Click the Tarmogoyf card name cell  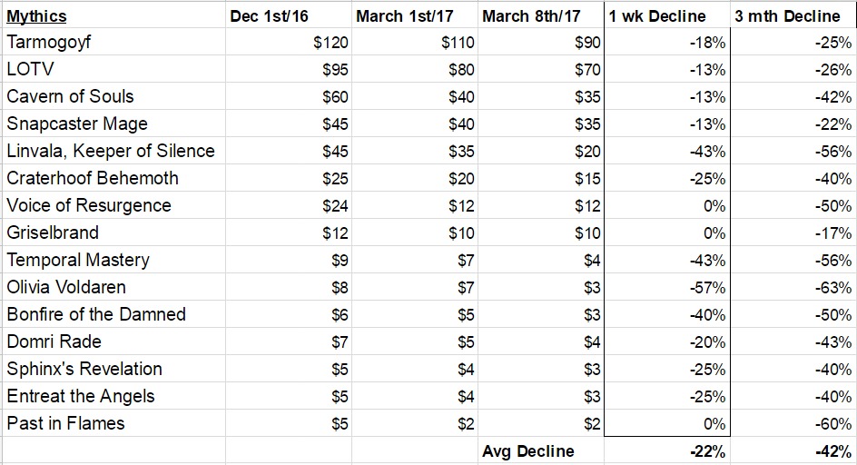tap(113, 42)
